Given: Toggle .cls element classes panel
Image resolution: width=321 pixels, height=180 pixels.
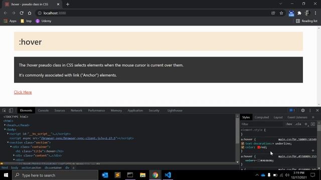Looking at the screenshot, I should point(298,124).
